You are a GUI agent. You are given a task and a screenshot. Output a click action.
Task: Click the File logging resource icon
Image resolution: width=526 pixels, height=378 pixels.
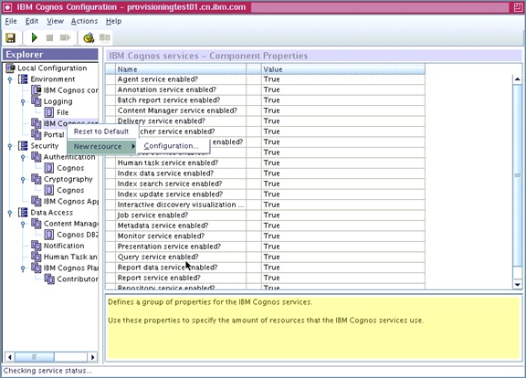49,112
